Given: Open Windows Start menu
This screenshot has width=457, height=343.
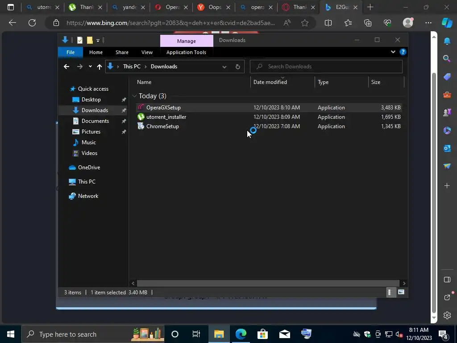Looking at the screenshot, I should [x=11, y=334].
